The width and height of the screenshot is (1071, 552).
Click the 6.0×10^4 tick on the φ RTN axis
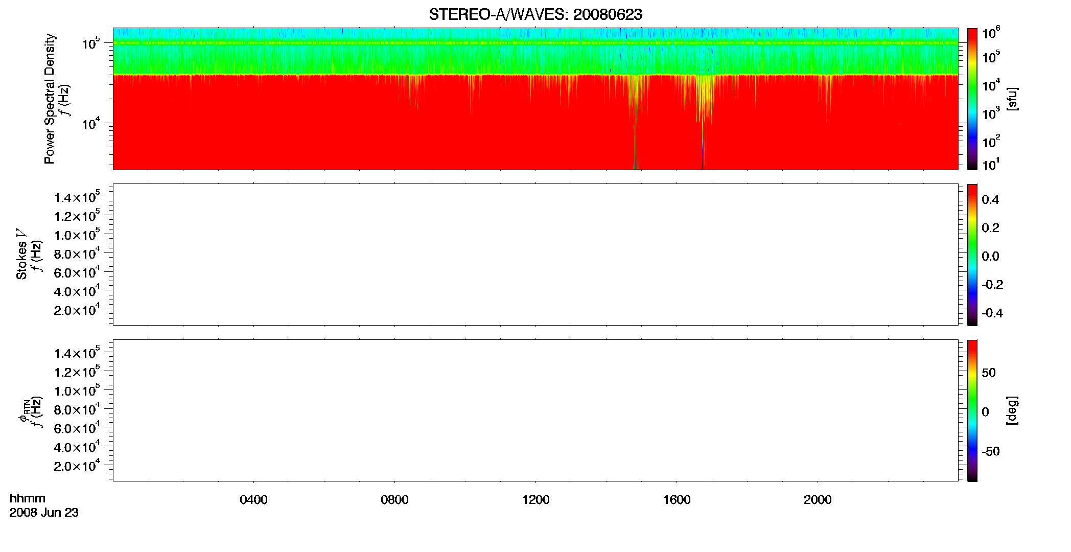pos(77,428)
